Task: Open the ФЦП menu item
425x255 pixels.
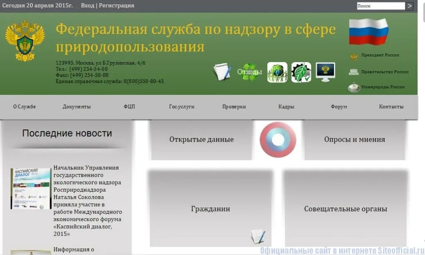Action: point(129,106)
